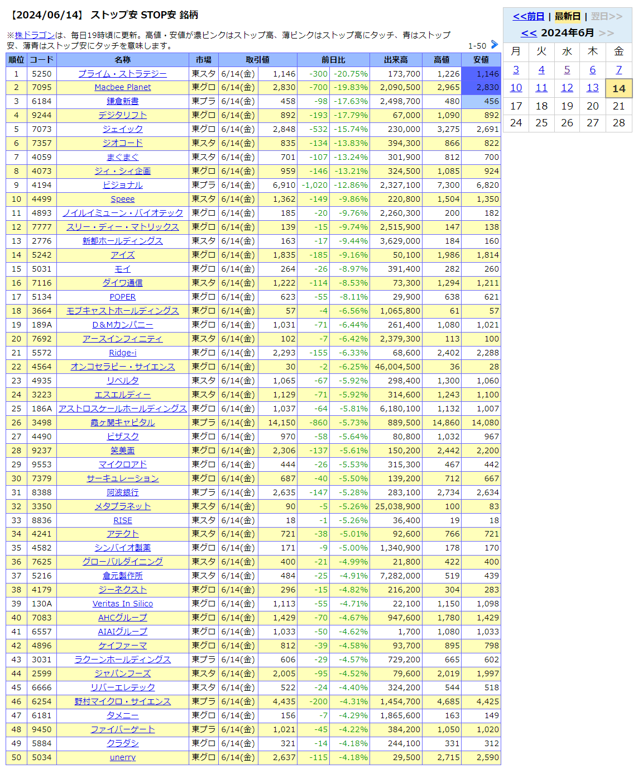View the 野村マイクロ・サイエンス stock page
The image size is (643, 778).
coord(123,702)
